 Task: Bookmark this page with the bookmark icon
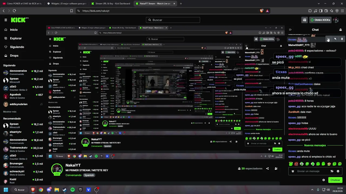[x=71, y=11]
